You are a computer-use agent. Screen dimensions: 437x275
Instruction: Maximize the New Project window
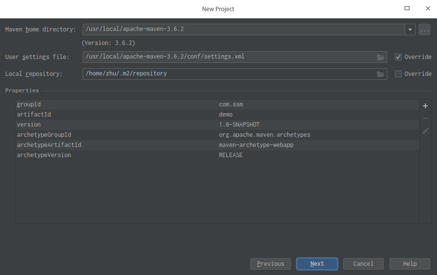(x=407, y=8)
